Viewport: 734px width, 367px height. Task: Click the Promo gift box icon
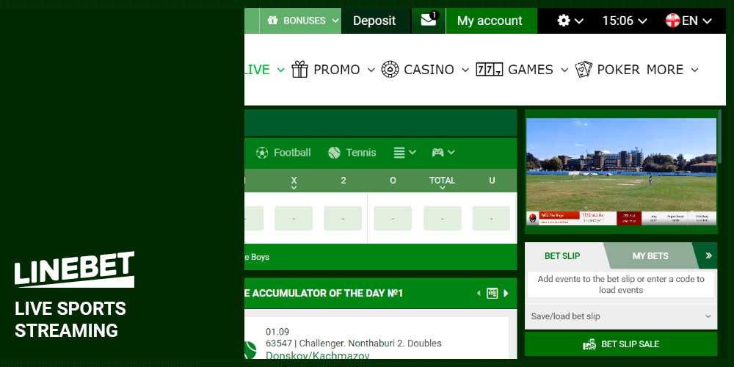(299, 69)
